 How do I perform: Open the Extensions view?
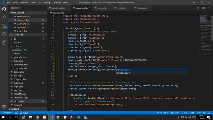(4, 42)
